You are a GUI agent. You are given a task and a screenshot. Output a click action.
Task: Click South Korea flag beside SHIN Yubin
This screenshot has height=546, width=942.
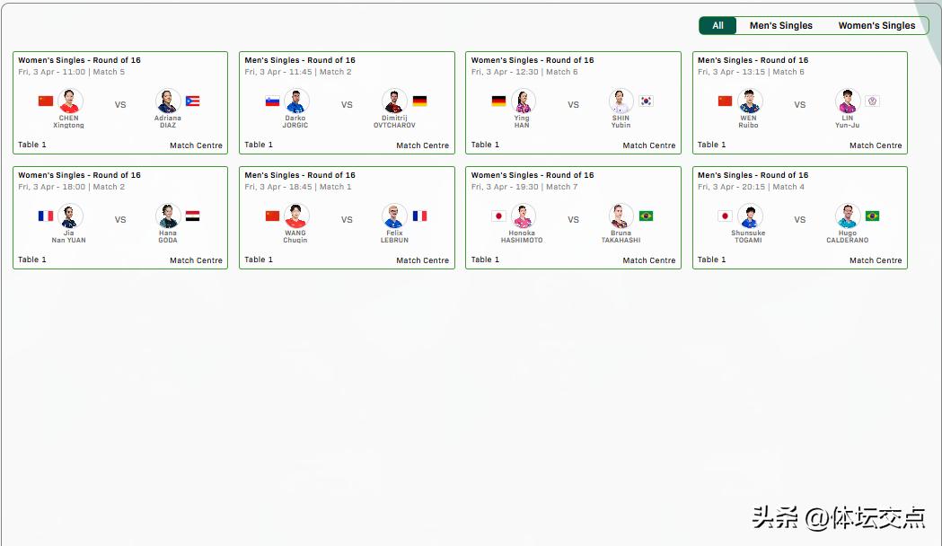[x=646, y=101]
